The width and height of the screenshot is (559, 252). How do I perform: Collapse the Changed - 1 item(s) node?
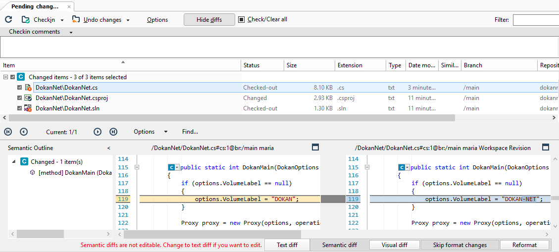[13, 162]
